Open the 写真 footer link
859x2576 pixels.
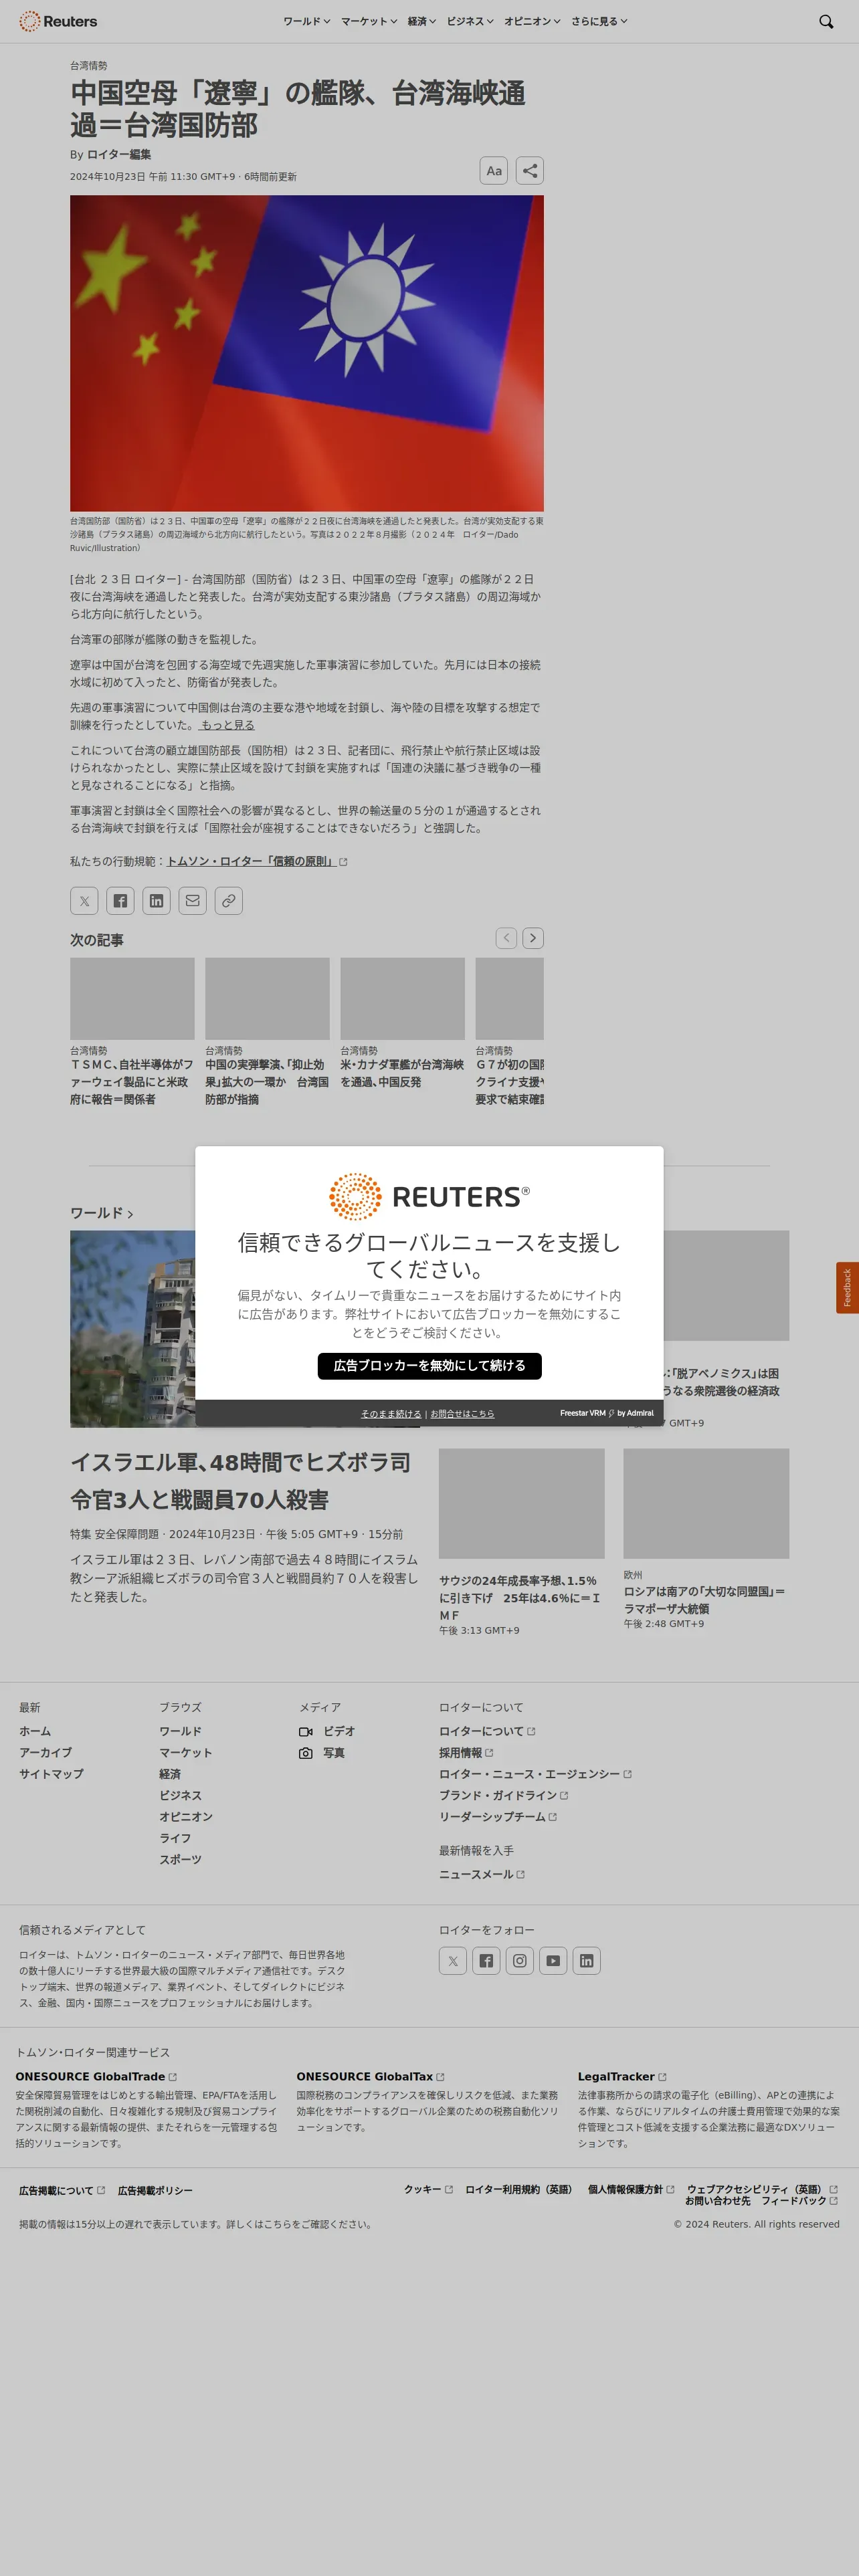322,1753
